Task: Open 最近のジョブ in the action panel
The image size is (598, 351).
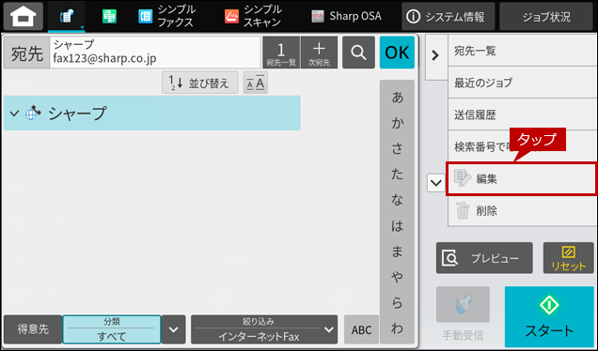Action: click(522, 83)
